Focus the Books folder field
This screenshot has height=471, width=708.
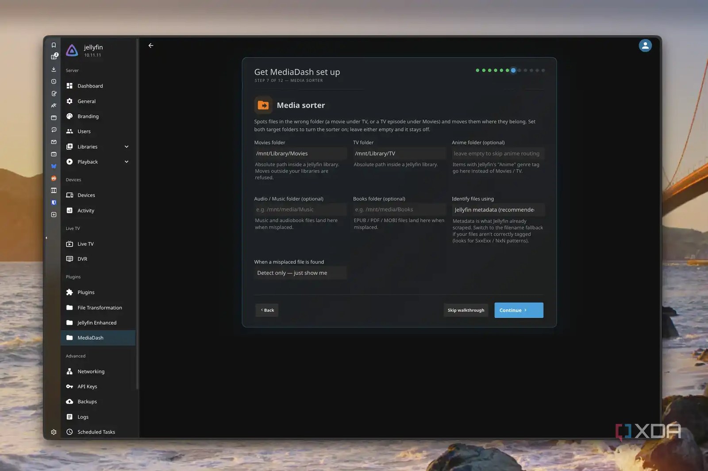pos(399,209)
